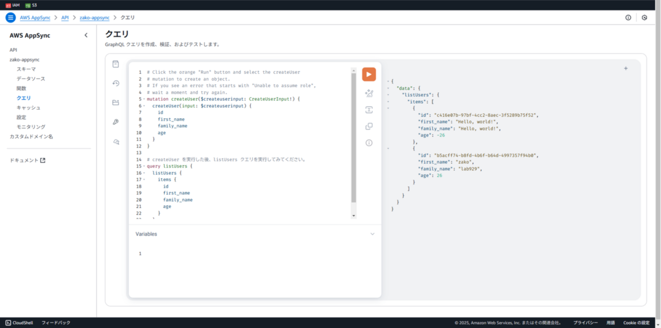Go to the zako-appsync breadcrumb link
Viewport: 661px width, 328px height.
click(95, 18)
